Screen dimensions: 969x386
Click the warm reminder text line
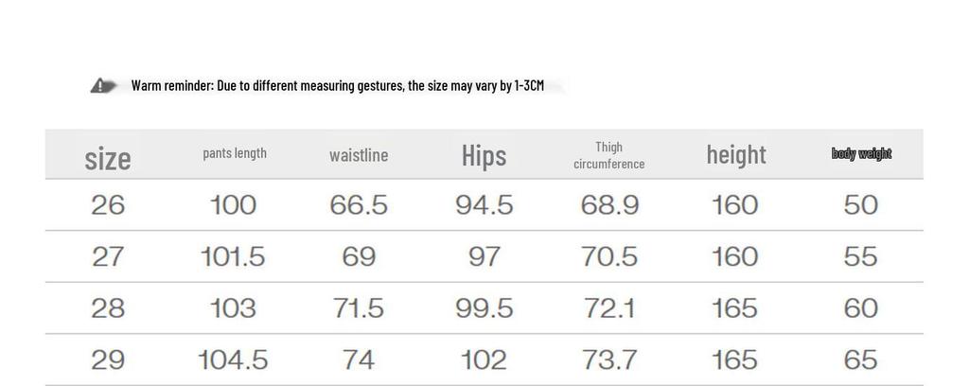[x=337, y=86]
